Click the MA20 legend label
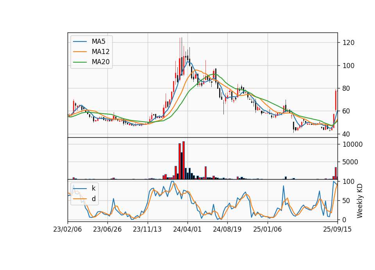 (100, 62)
